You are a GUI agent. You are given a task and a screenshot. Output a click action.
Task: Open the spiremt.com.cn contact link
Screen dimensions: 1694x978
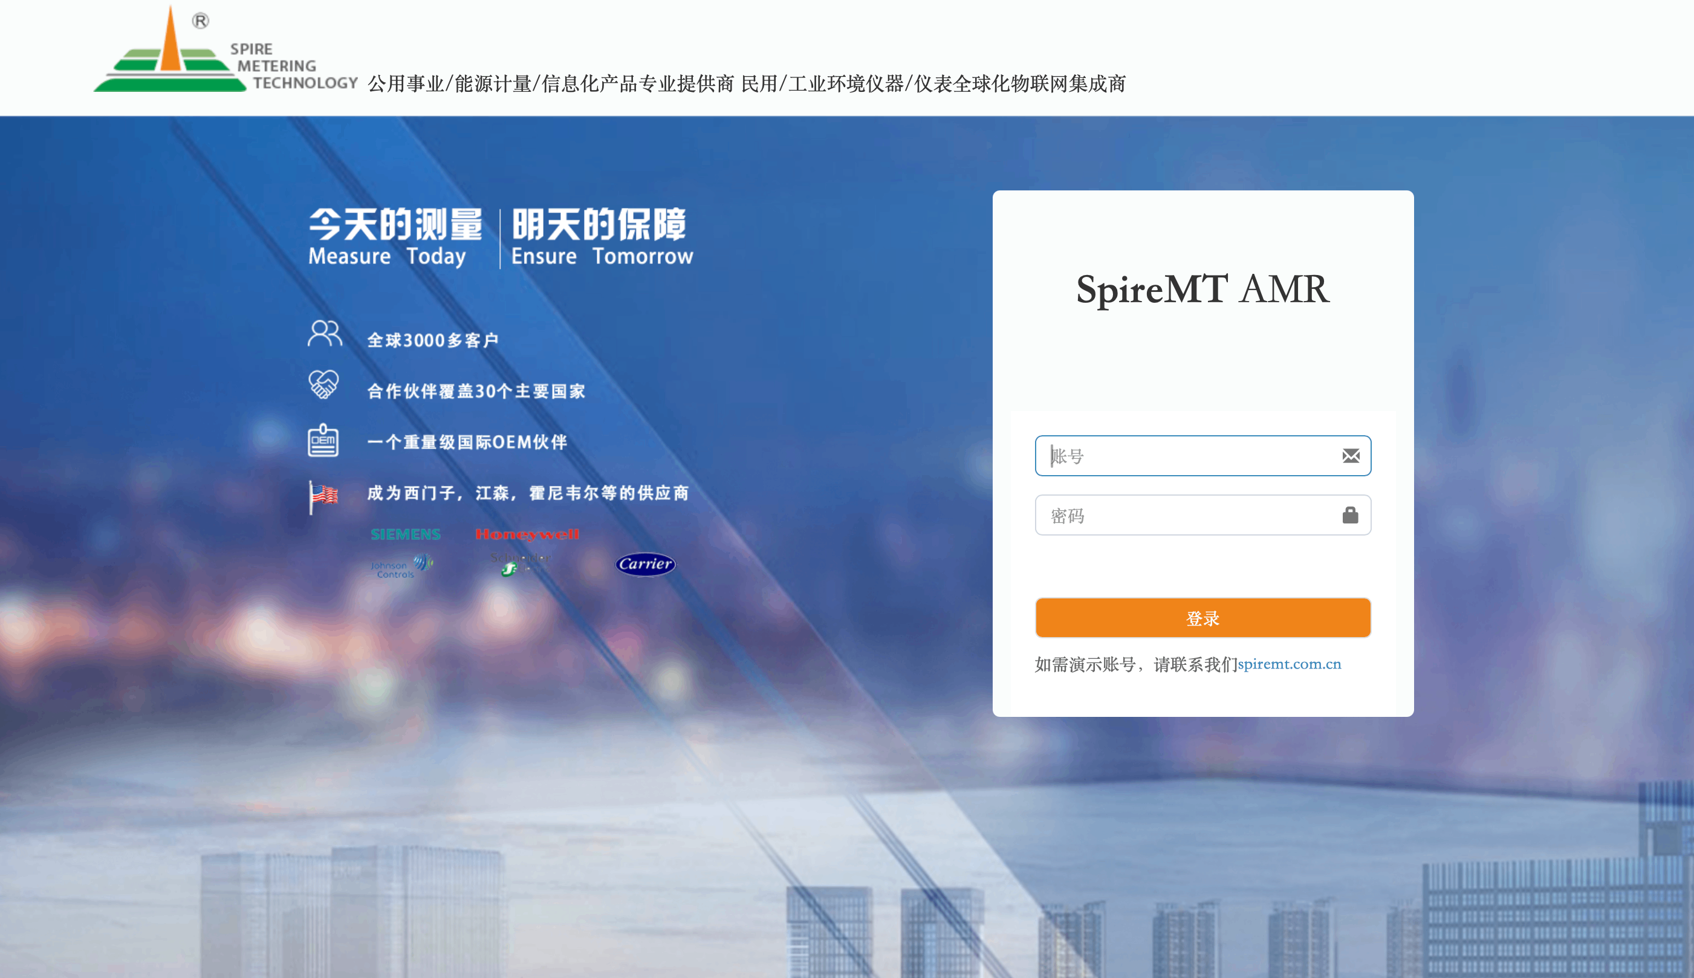(x=1289, y=664)
